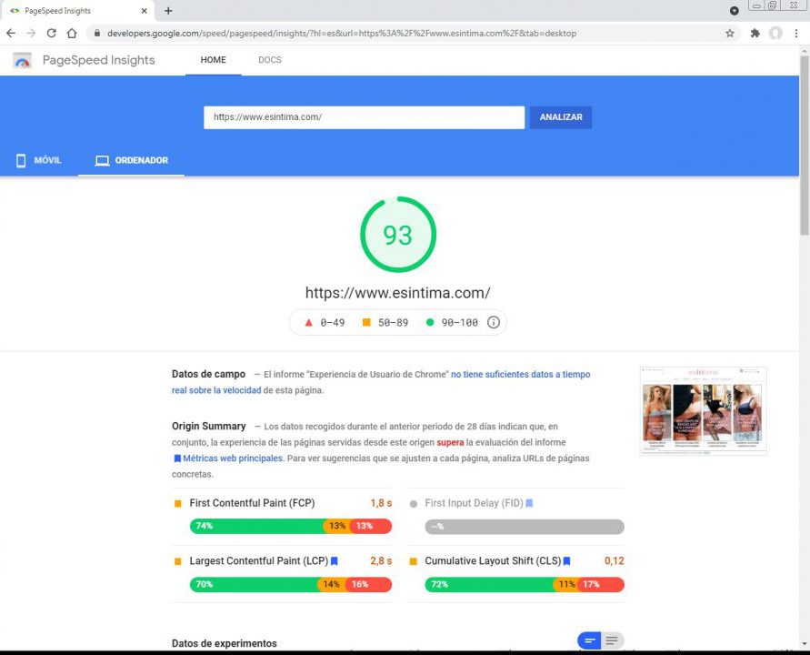This screenshot has height=655, width=810.
Task: Click the browser forward arrow
Action: click(x=31, y=33)
